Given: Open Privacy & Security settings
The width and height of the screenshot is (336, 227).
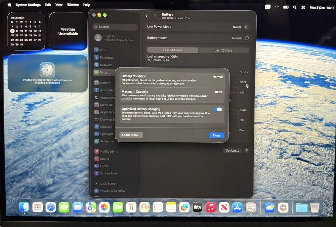Looking at the screenshot, I should [110, 191].
